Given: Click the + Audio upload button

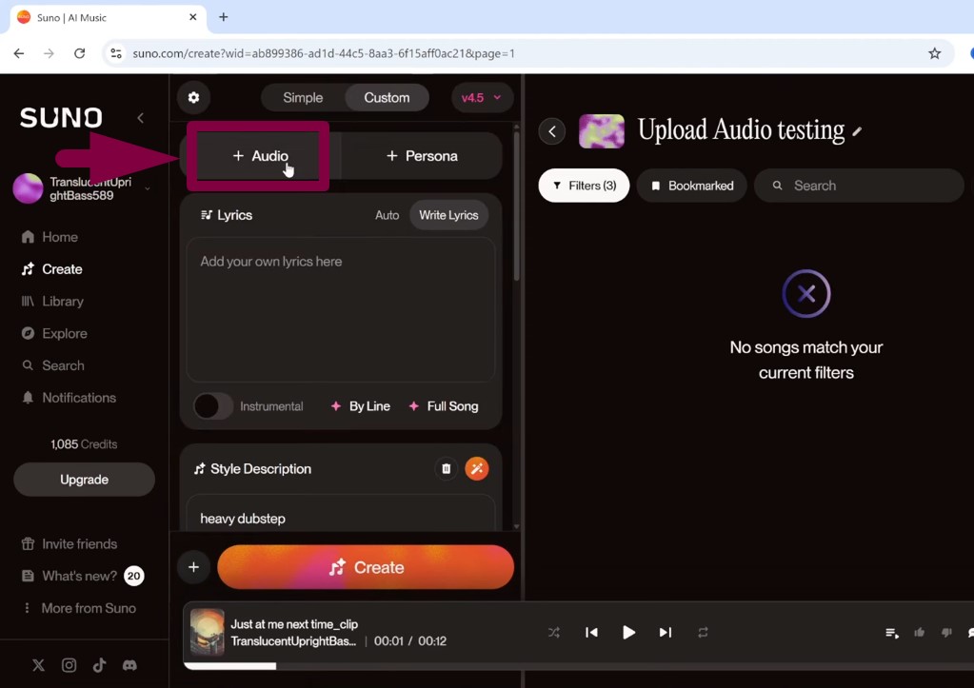Looking at the screenshot, I should tap(260, 156).
